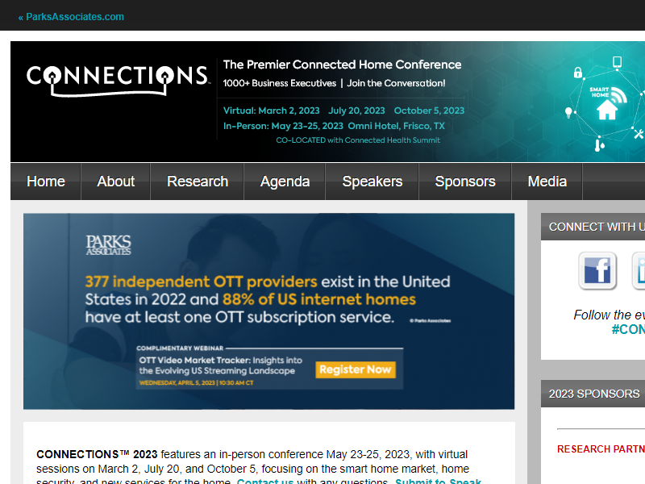This screenshot has height=484, width=645.
Task: Open the About menu item
Action: 115,181
